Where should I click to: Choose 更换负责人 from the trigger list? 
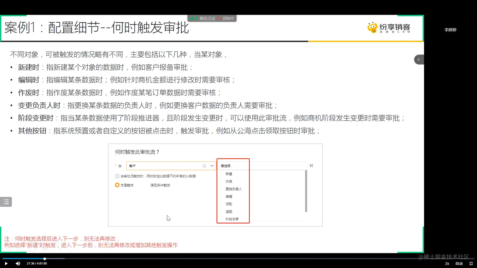[x=234, y=189]
